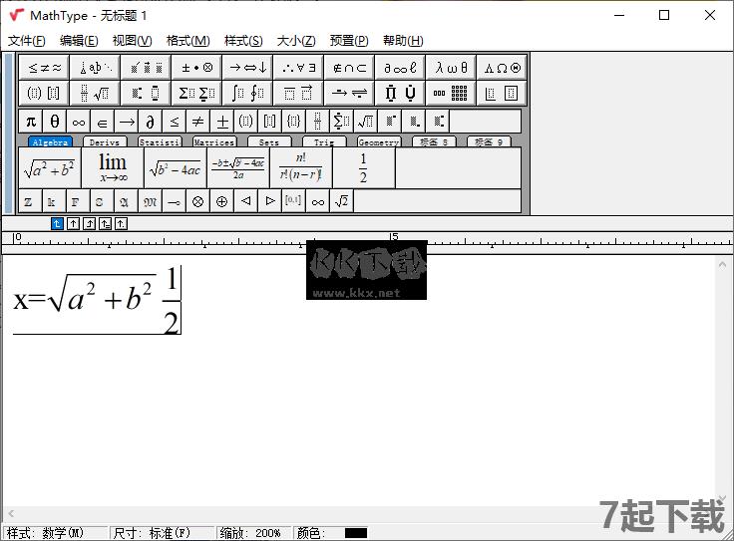The image size is (734, 541).
Task: Click the 缩放: 200% zoom status field
Action: (252, 533)
